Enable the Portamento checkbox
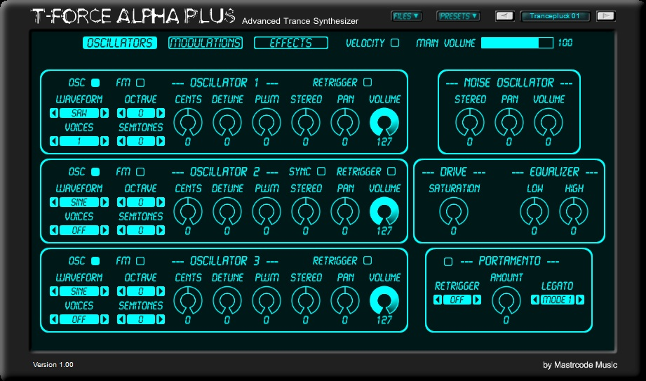 pyautogui.click(x=448, y=261)
